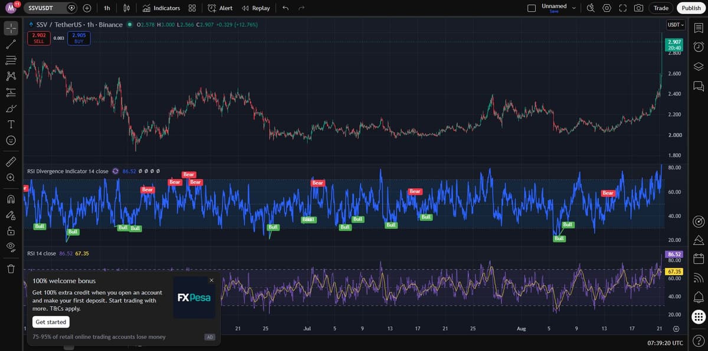
Task: Open the dial pad grid button
Action: tap(699, 317)
